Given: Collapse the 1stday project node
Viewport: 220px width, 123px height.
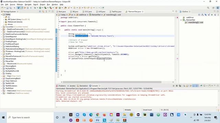Looking at the screenshot, I should [1, 14].
